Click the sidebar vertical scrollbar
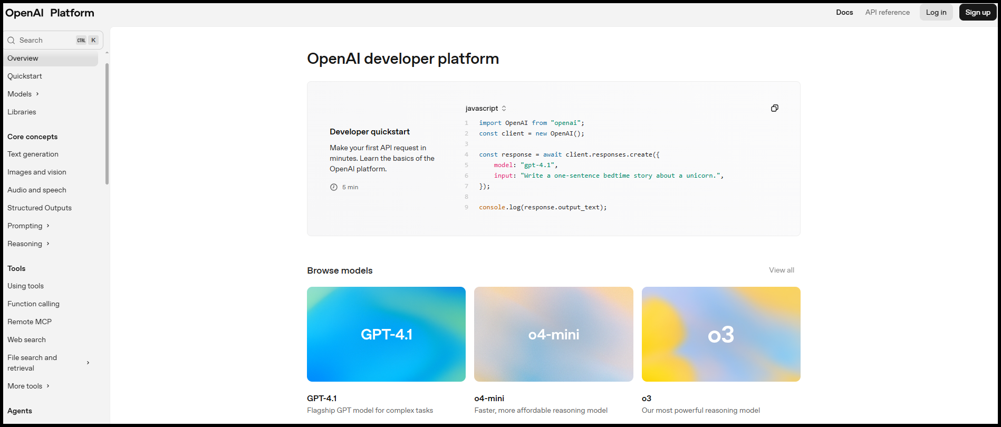This screenshot has height=427, width=1001. tap(107, 124)
